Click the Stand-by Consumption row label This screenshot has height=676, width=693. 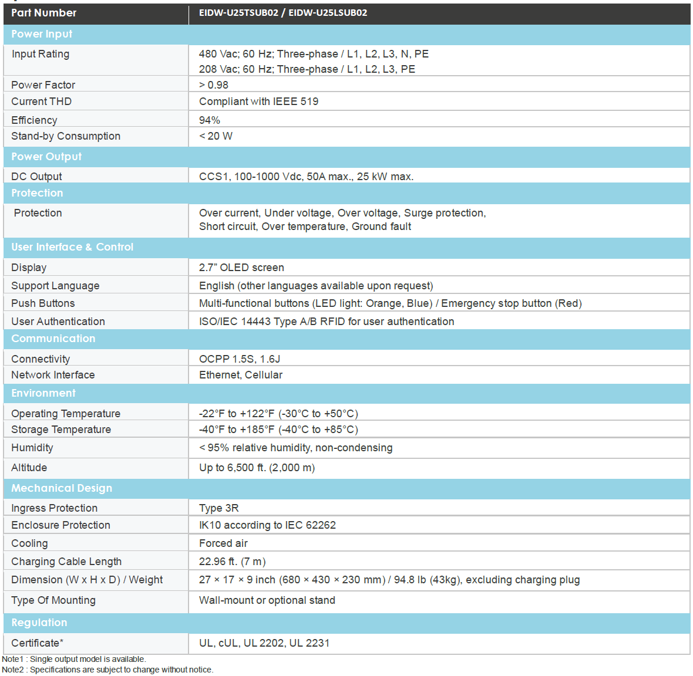pyautogui.click(x=66, y=136)
